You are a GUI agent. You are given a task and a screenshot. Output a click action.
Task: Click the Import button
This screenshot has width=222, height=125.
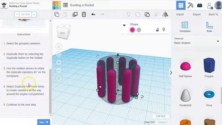click(x=180, y=14)
